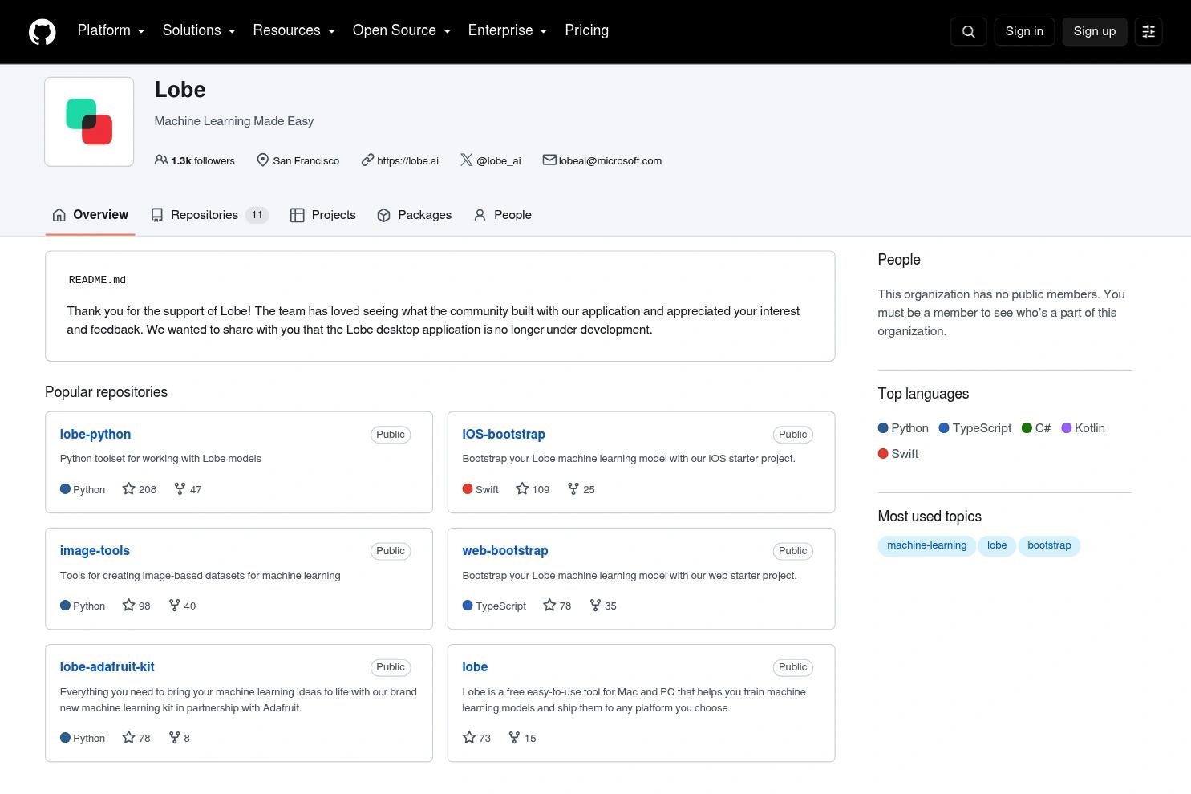
Task: Click the 'Most used topics' heading
Action: (930, 517)
